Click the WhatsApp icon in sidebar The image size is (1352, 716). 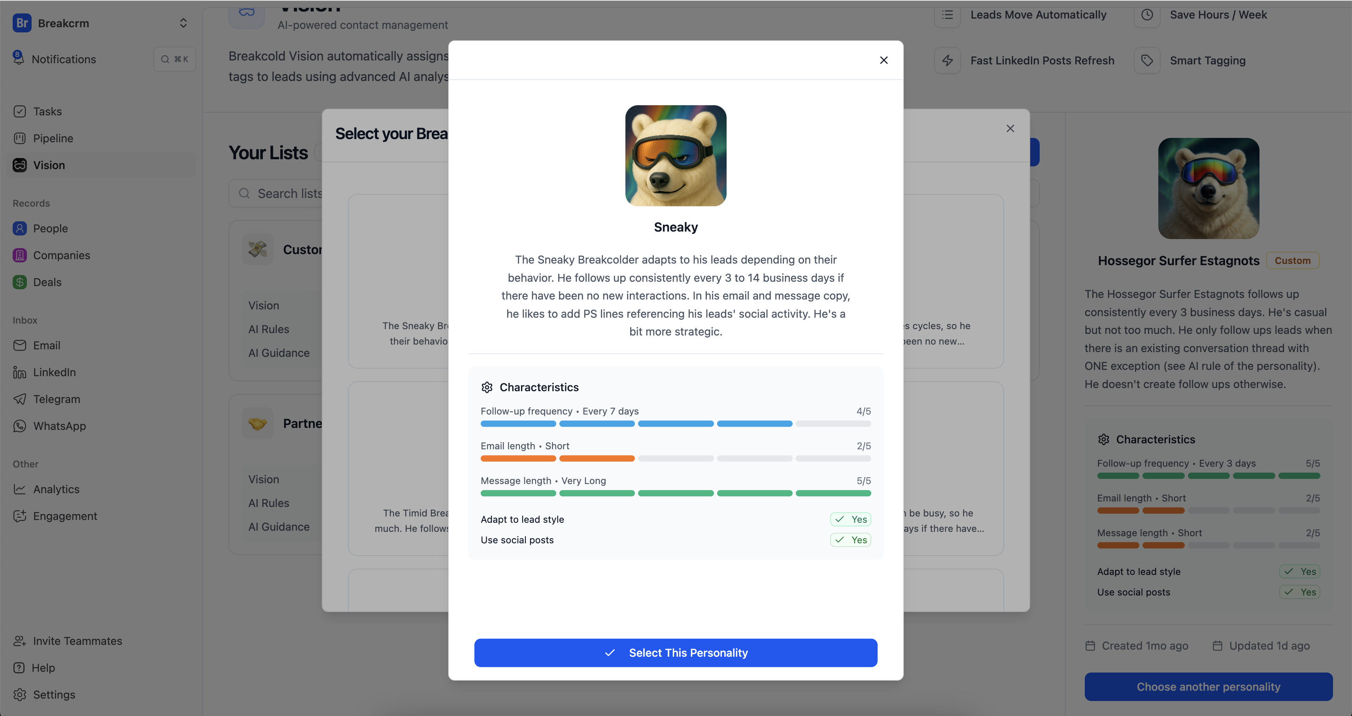pos(19,426)
